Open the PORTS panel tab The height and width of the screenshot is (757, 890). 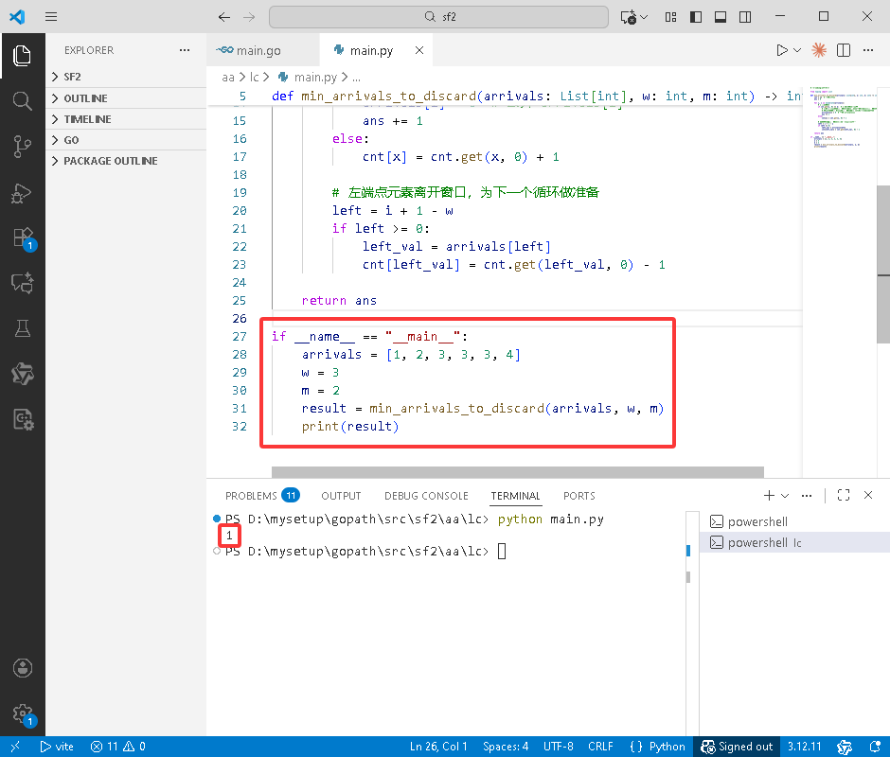[578, 496]
